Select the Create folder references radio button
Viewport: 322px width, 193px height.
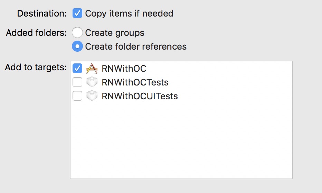click(x=77, y=46)
